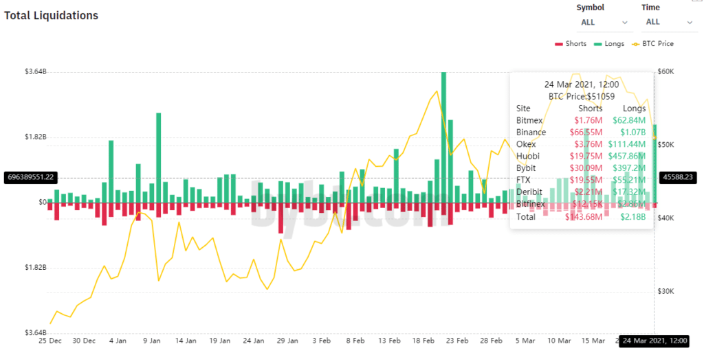Click the $0 axis label

[x=42, y=202]
